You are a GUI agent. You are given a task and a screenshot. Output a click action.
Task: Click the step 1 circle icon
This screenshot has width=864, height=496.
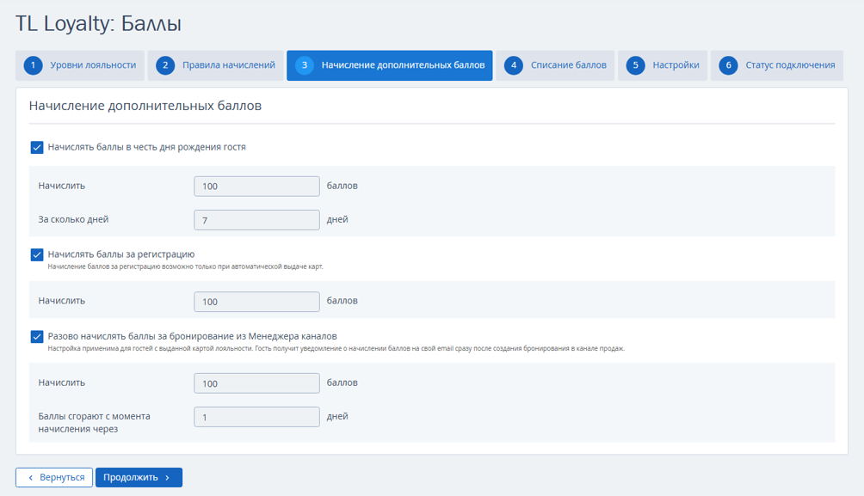pyautogui.click(x=33, y=65)
